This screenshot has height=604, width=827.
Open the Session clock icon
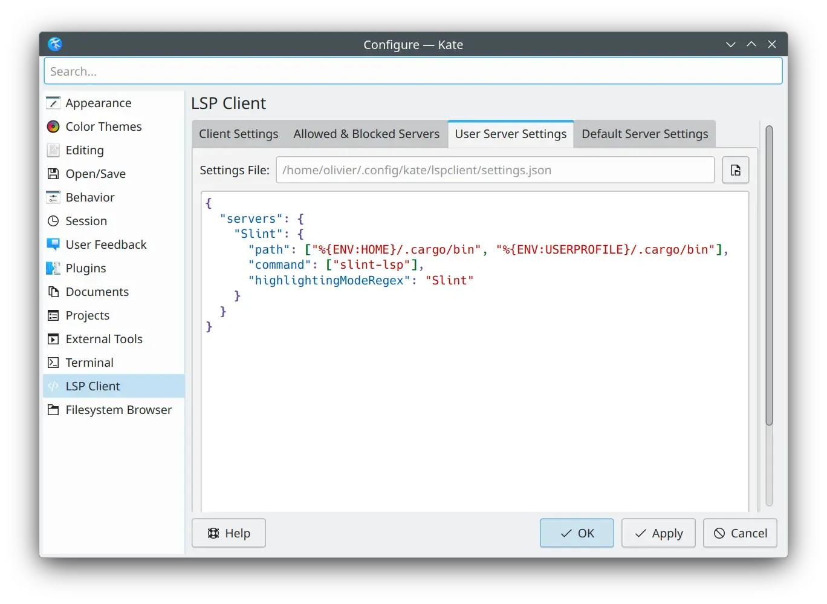coord(53,221)
